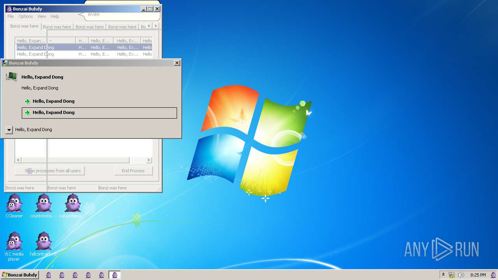This screenshot has width=498, height=280.
Task: Minimize the Bonzai Buhdy main window
Action: pos(144,9)
